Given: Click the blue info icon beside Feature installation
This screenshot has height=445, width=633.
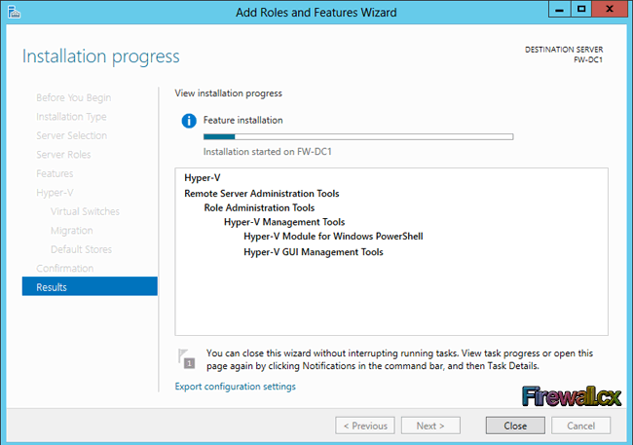Looking at the screenshot, I should point(189,121).
